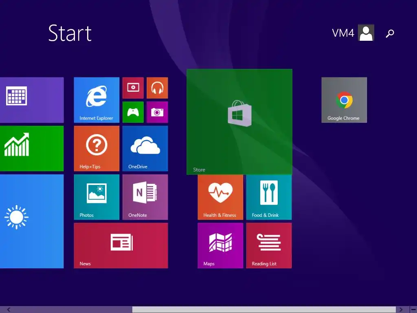Open the Food & Drink tile
Image resolution: width=417 pixels, height=313 pixels.
269,197
